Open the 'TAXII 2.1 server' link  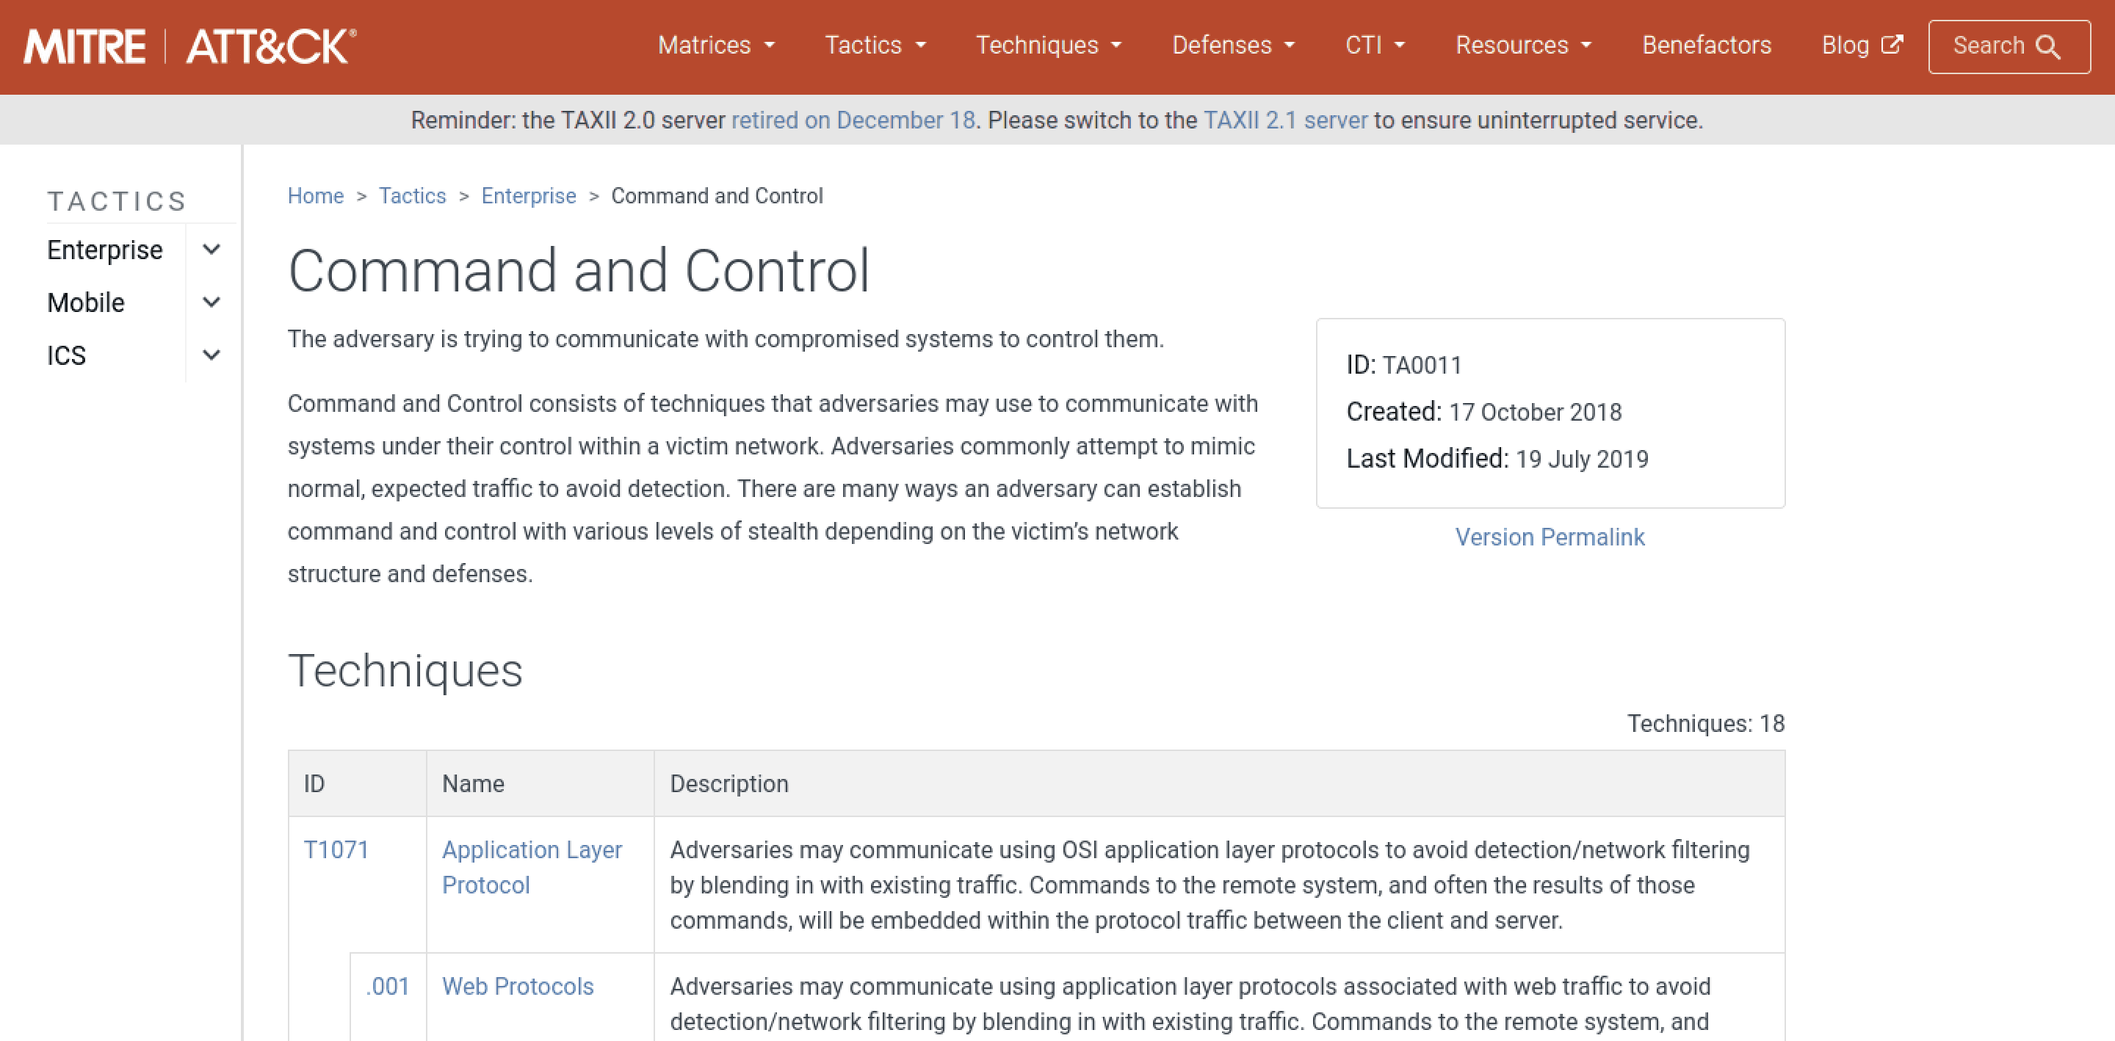tap(1286, 120)
